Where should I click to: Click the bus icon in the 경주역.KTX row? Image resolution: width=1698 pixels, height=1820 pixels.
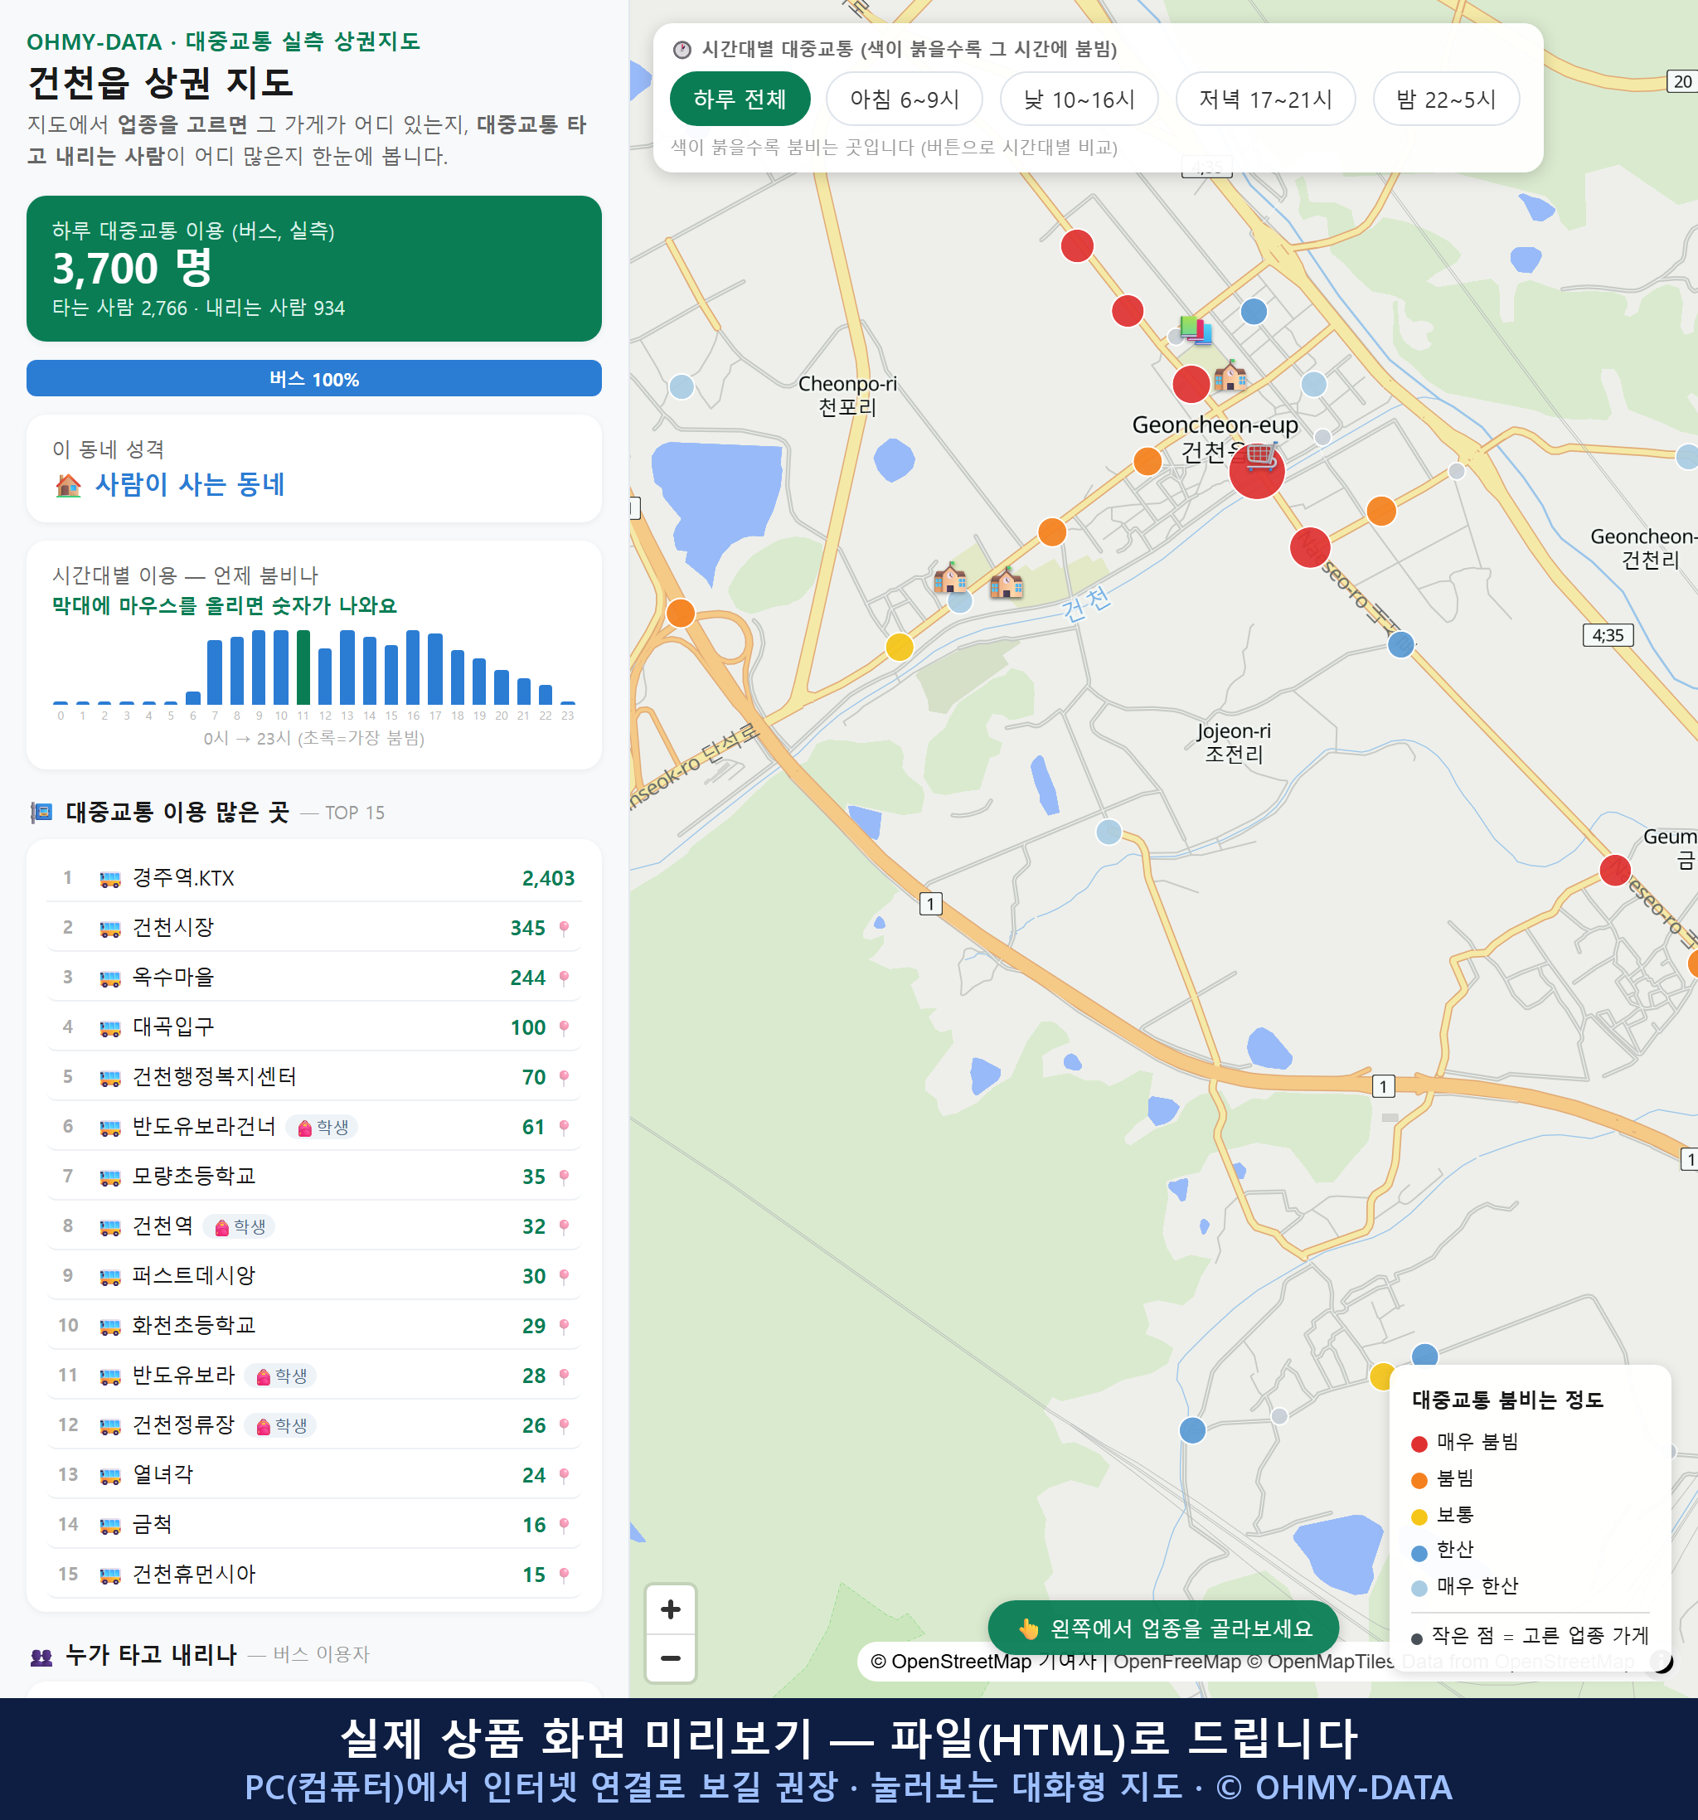109,879
